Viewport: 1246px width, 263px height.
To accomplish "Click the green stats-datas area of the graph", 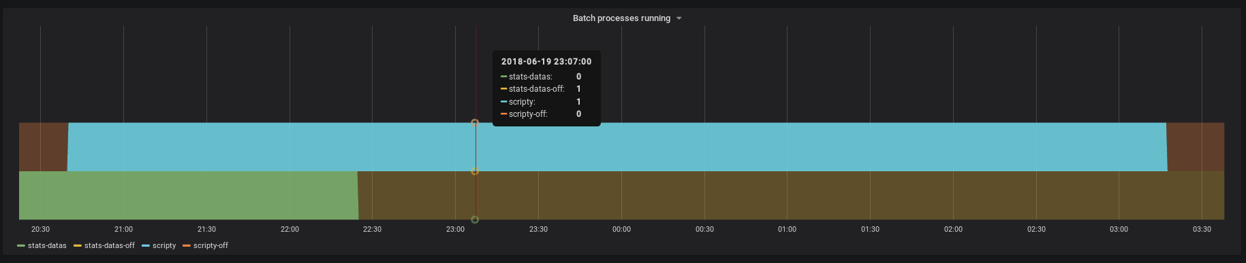I will pos(188,196).
